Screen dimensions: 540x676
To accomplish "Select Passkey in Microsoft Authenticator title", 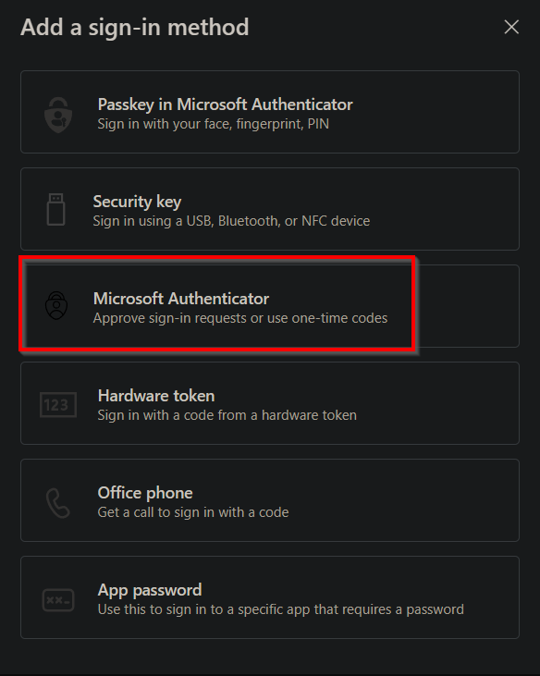I will (x=225, y=104).
